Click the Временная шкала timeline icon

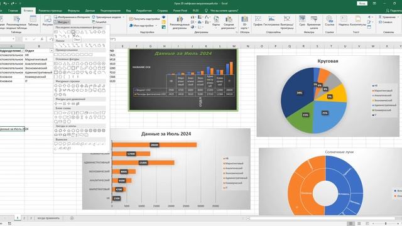[314, 22]
